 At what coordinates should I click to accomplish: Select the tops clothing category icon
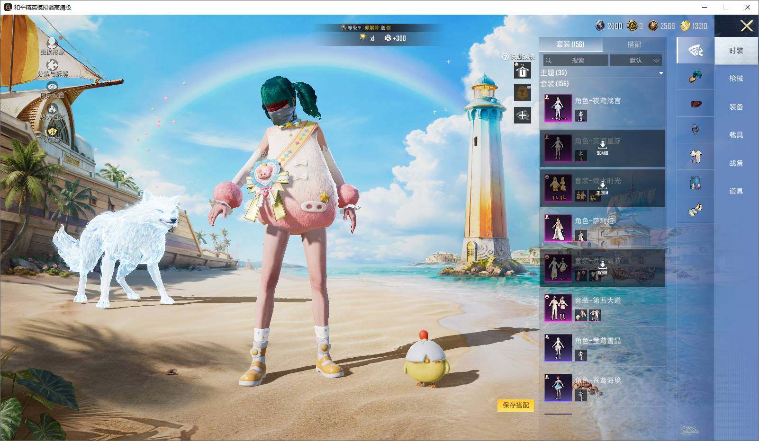tap(695, 157)
